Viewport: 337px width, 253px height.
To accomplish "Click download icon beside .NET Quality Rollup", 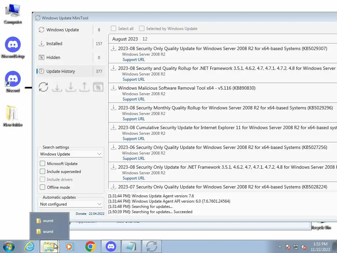I will pyautogui.click(x=114, y=68).
